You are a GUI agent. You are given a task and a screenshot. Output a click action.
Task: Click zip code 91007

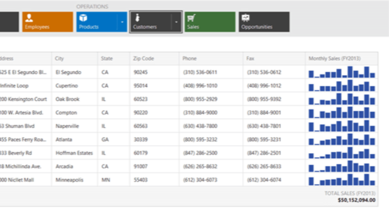(x=141, y=167)
